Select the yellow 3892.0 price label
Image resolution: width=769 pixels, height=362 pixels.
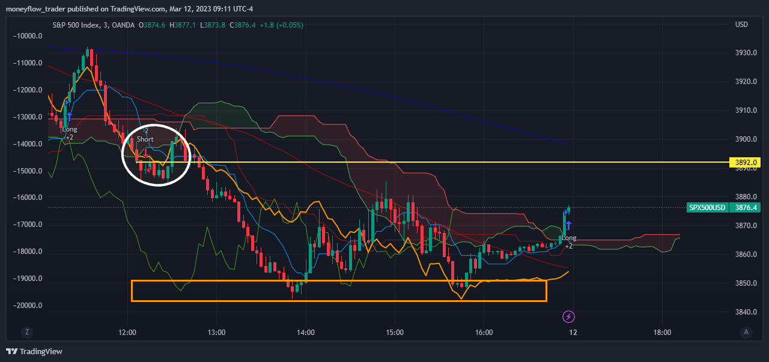pos(744,162)
